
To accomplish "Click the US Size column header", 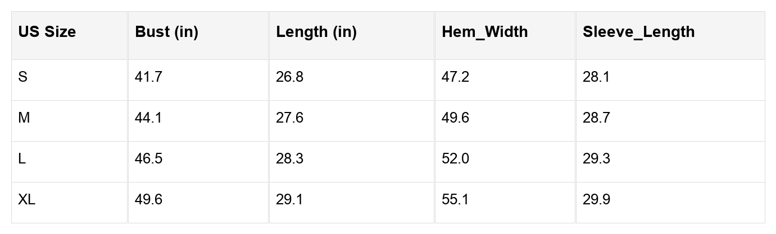I will click(47, 32).
